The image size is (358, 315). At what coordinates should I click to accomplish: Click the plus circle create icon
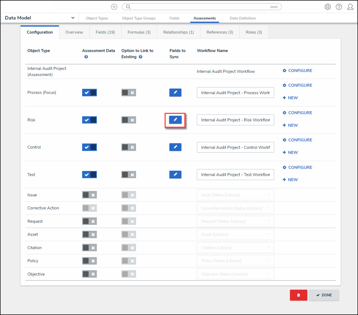pos(114,7)
